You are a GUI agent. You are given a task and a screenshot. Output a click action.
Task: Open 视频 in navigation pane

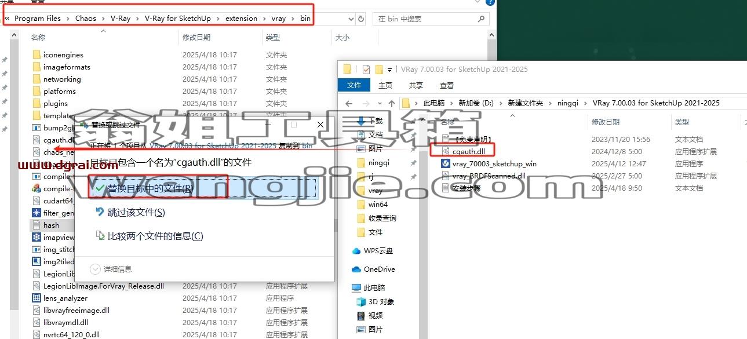[376, 316]
